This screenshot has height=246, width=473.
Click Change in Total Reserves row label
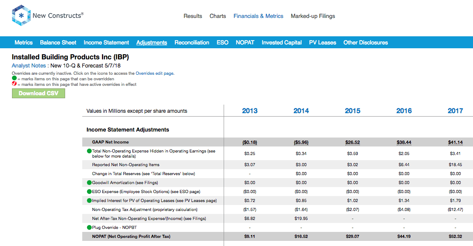click(x=144, y=173)
